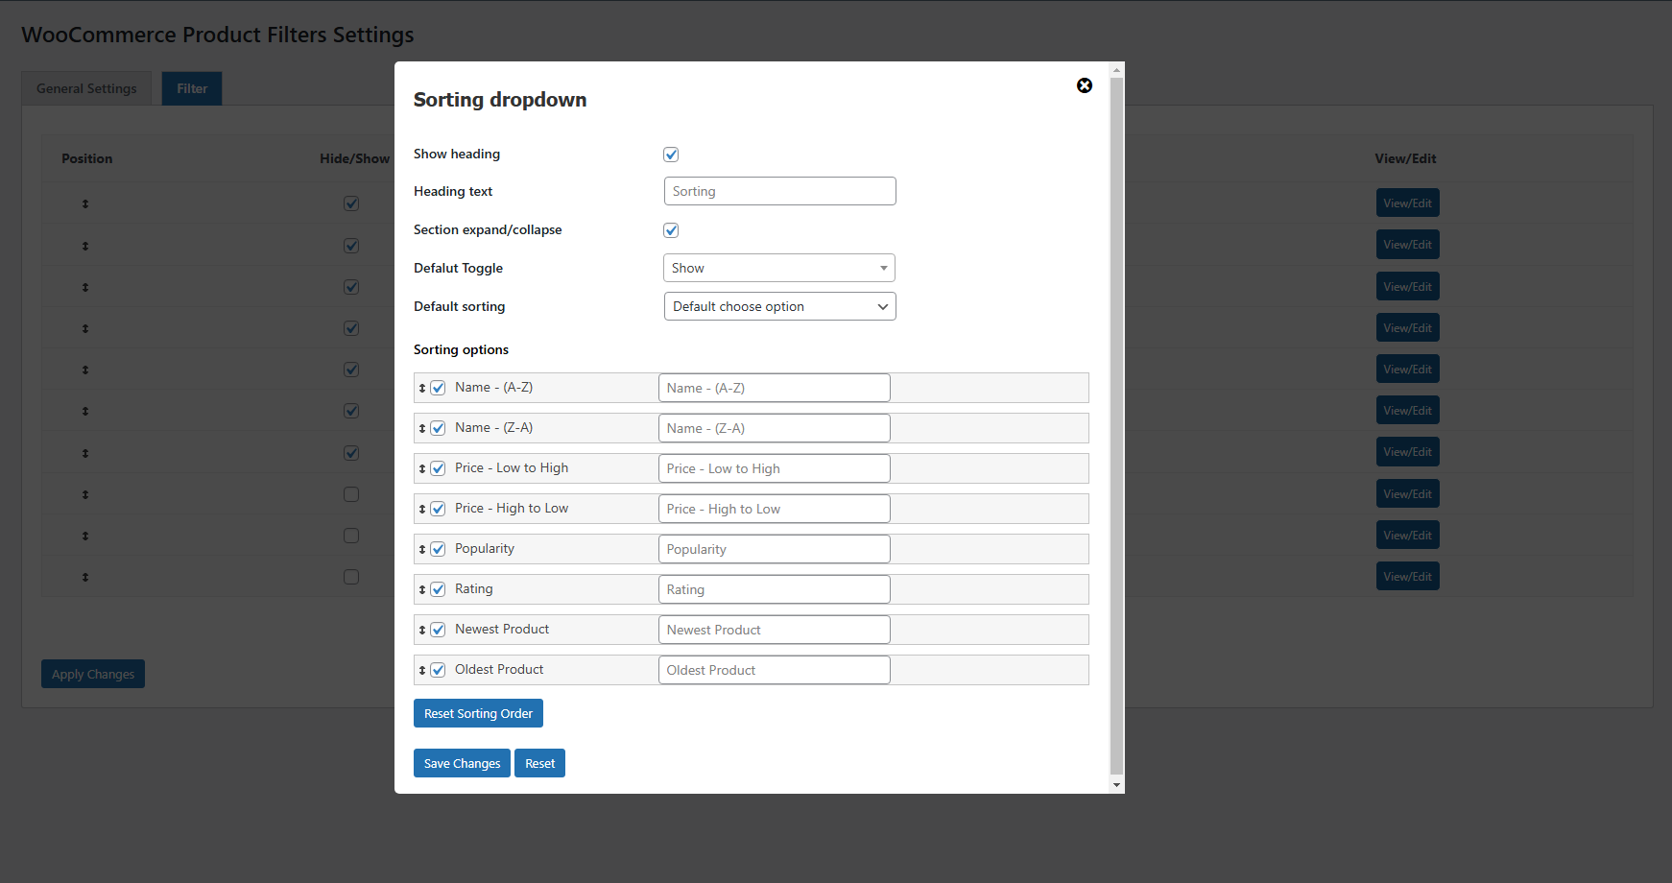
Task: Uncheck the Name - (Z-A) sorting option
Action: pos(438,428)
